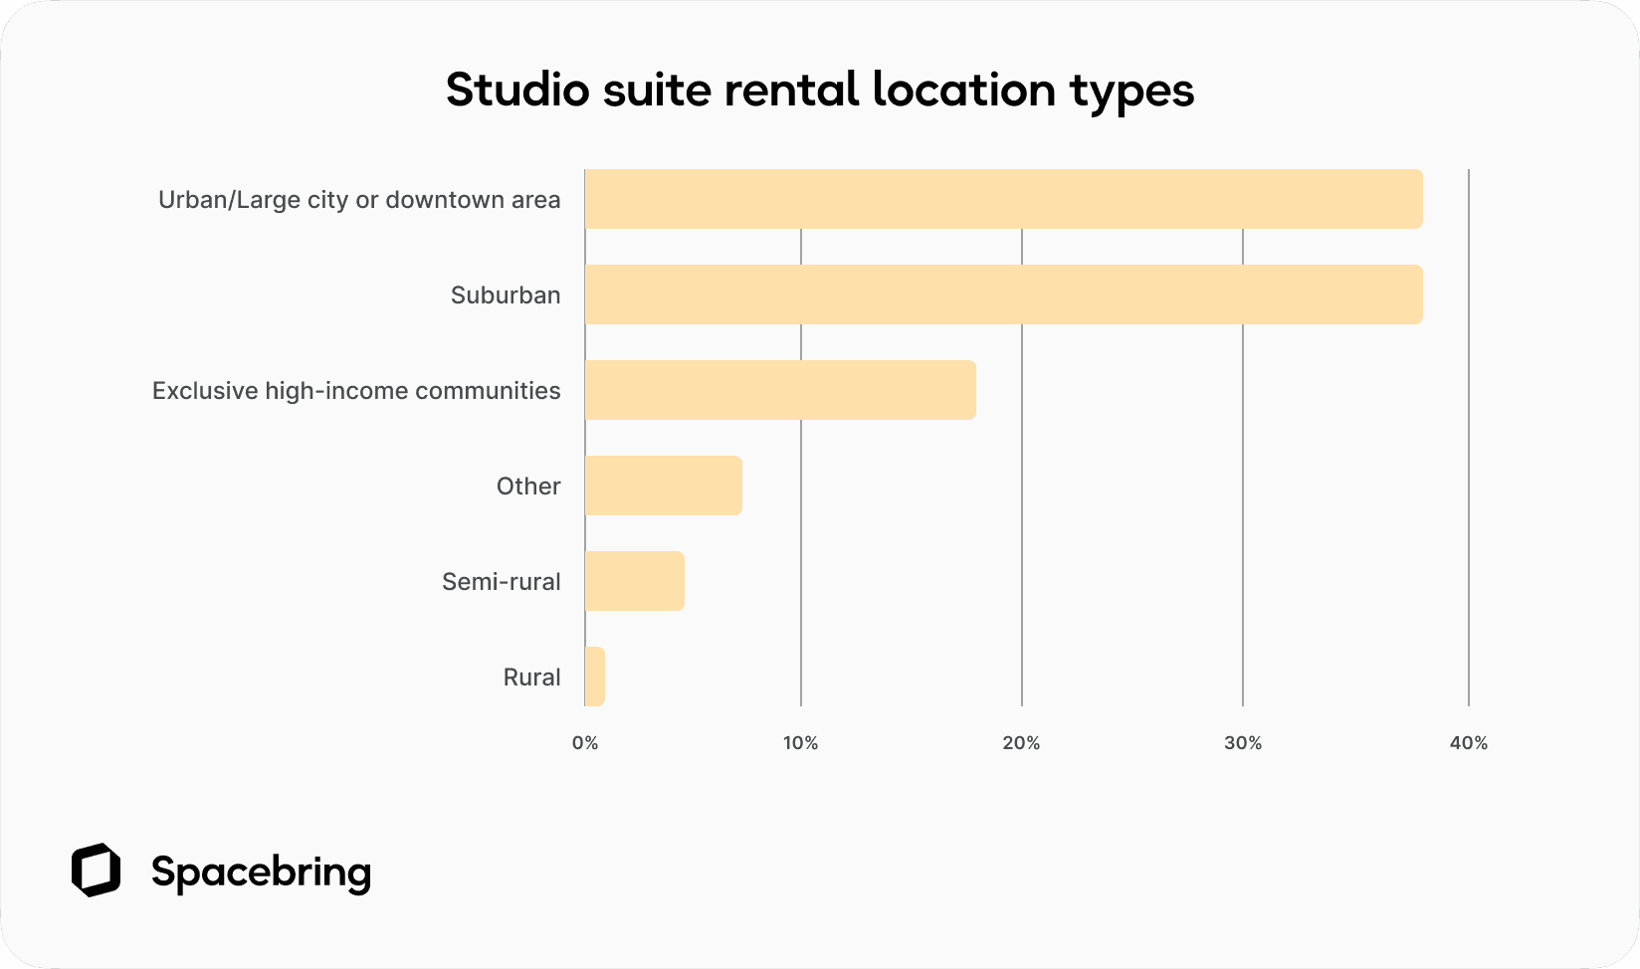Screen dimensions: 1640x969
Task: Click the 20% axis marker
Action: [1021, 741]
